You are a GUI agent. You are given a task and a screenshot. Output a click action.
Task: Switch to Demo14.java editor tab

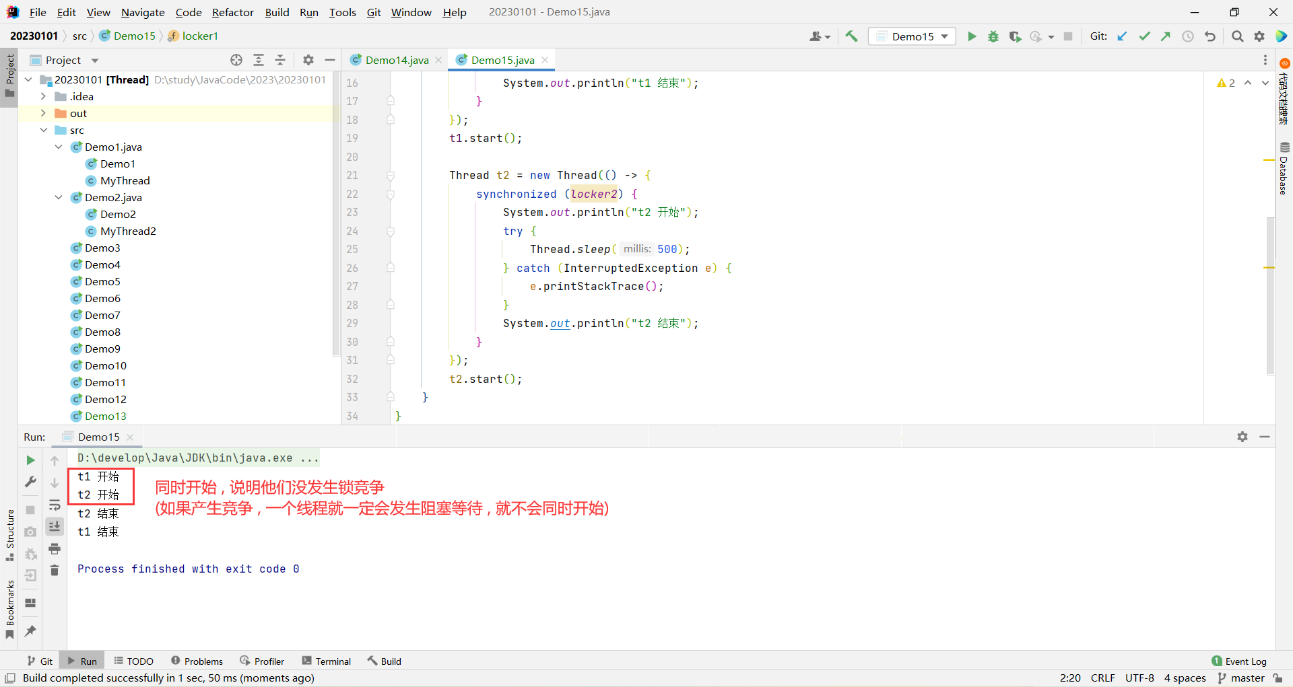point(397,60)
